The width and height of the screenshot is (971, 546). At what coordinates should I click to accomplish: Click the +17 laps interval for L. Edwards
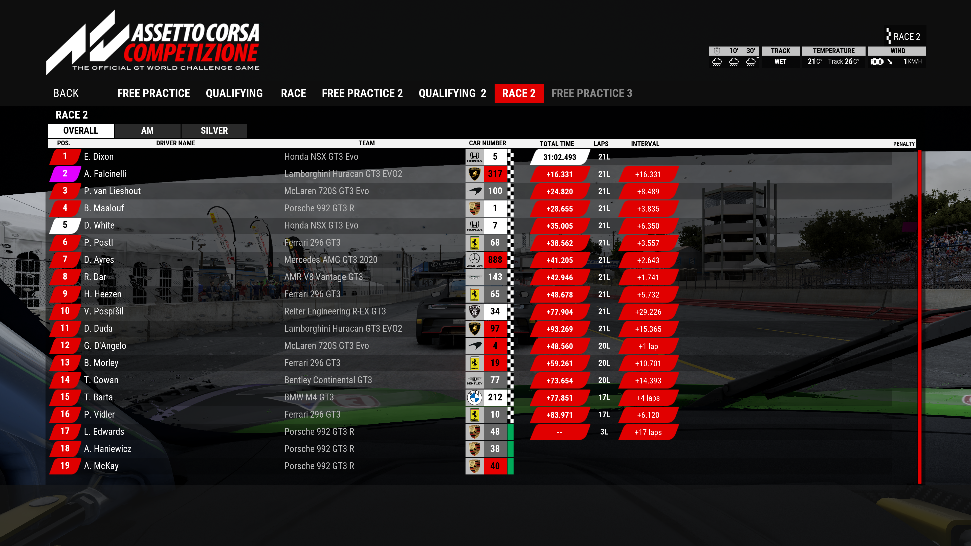648,432
